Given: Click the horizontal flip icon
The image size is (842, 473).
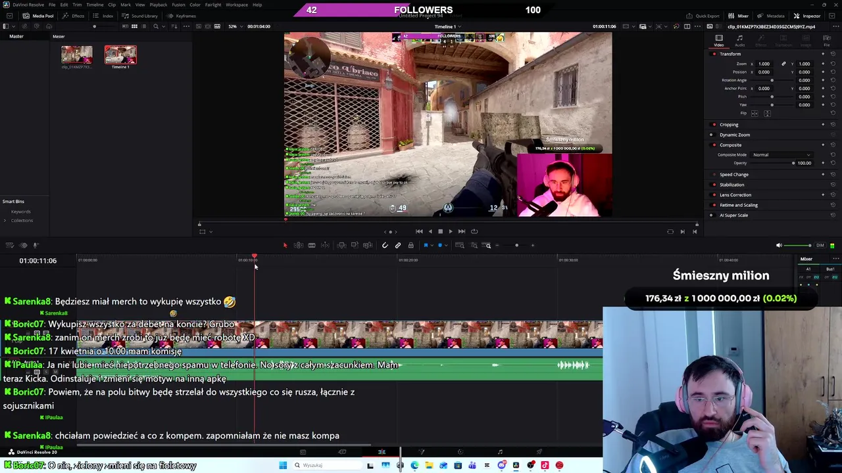Looking at the screenshot, I should tap(755, 113).
